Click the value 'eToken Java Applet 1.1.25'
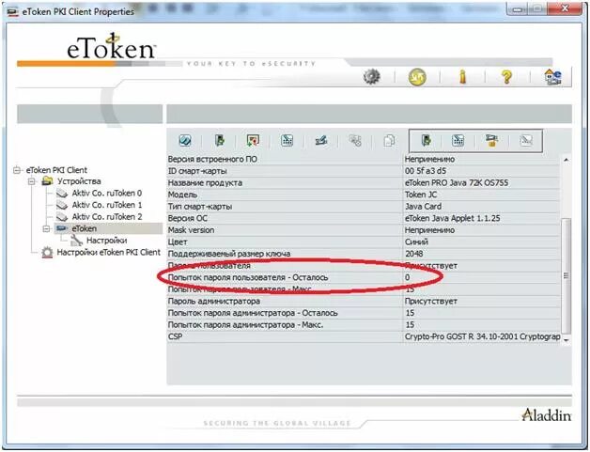590x452 pixels. (x=452, y=218)
